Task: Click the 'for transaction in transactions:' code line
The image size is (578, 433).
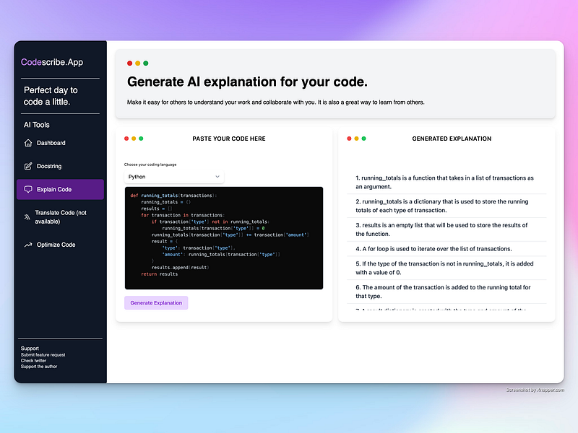Action: click(x=183, y=215)
